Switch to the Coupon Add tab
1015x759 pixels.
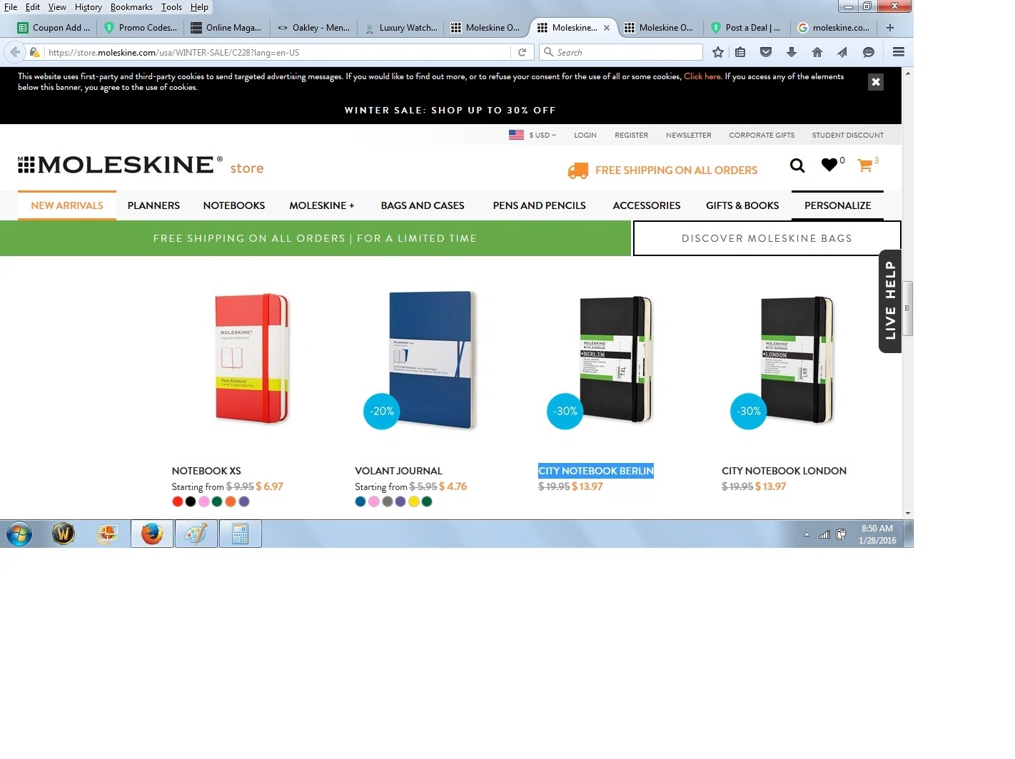(x=54, y=28)
